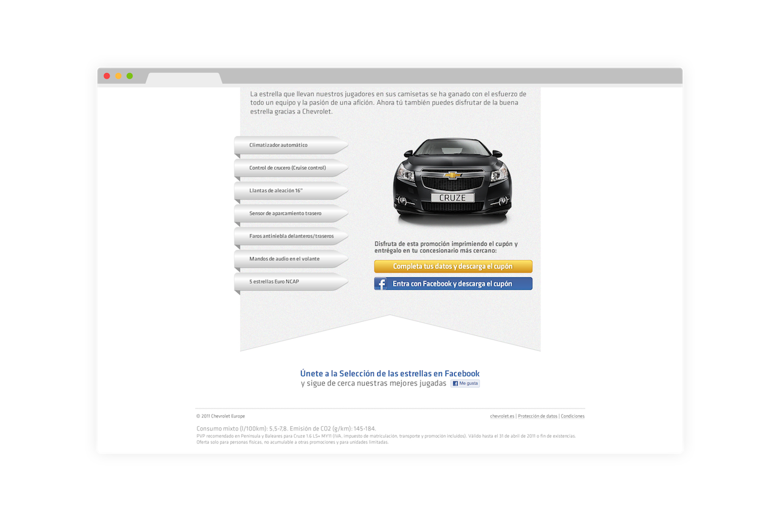Select the '5 estrellas Euro NCAP' ribbon

(291, 282)
